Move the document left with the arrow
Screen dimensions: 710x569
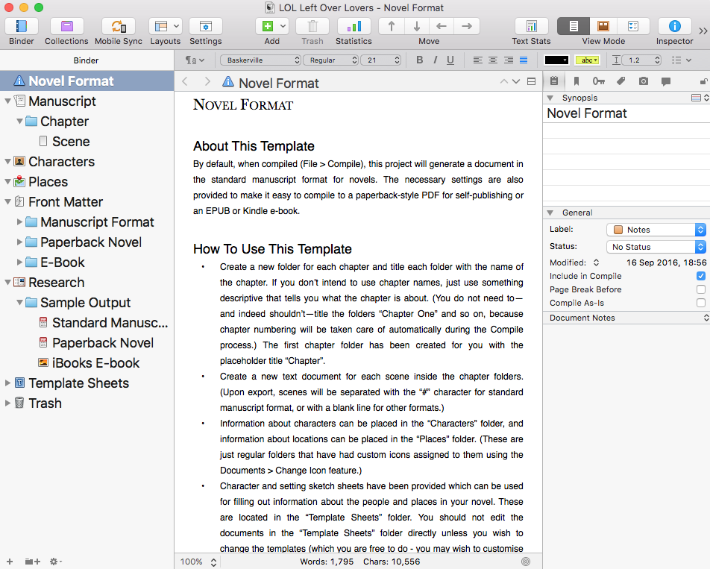[442, 27]
